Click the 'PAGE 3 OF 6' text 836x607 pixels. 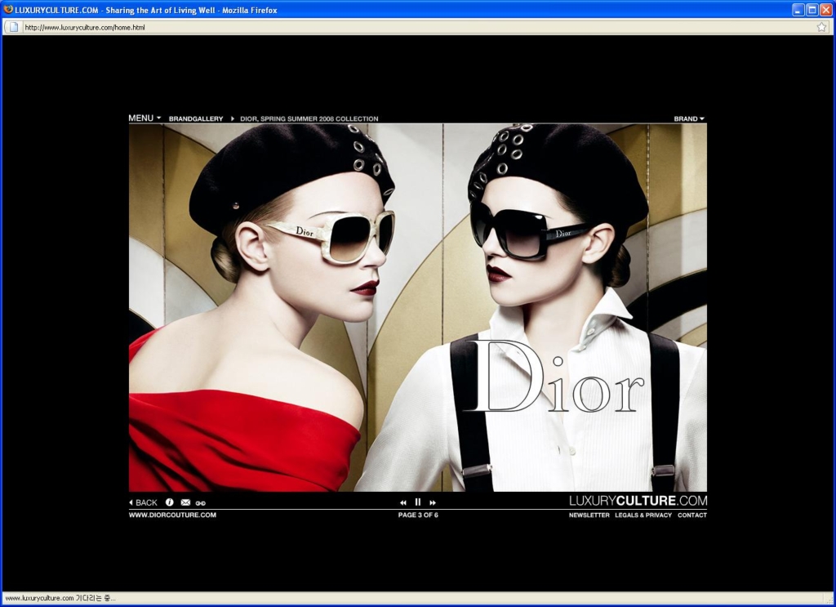418,515
